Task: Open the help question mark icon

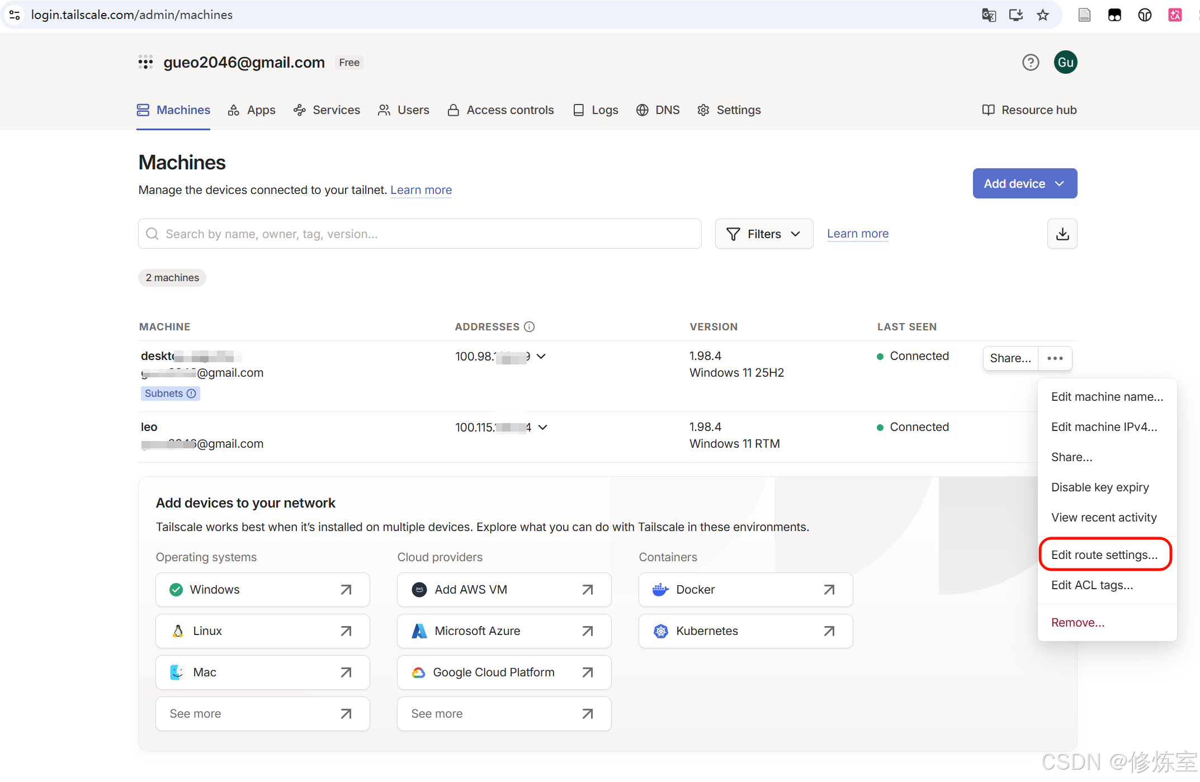Action: click(1031, 62)
